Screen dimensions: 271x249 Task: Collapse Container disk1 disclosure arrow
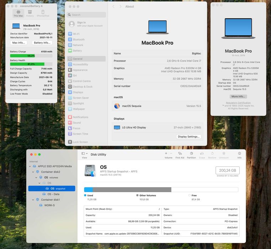(x=33, y=200)
